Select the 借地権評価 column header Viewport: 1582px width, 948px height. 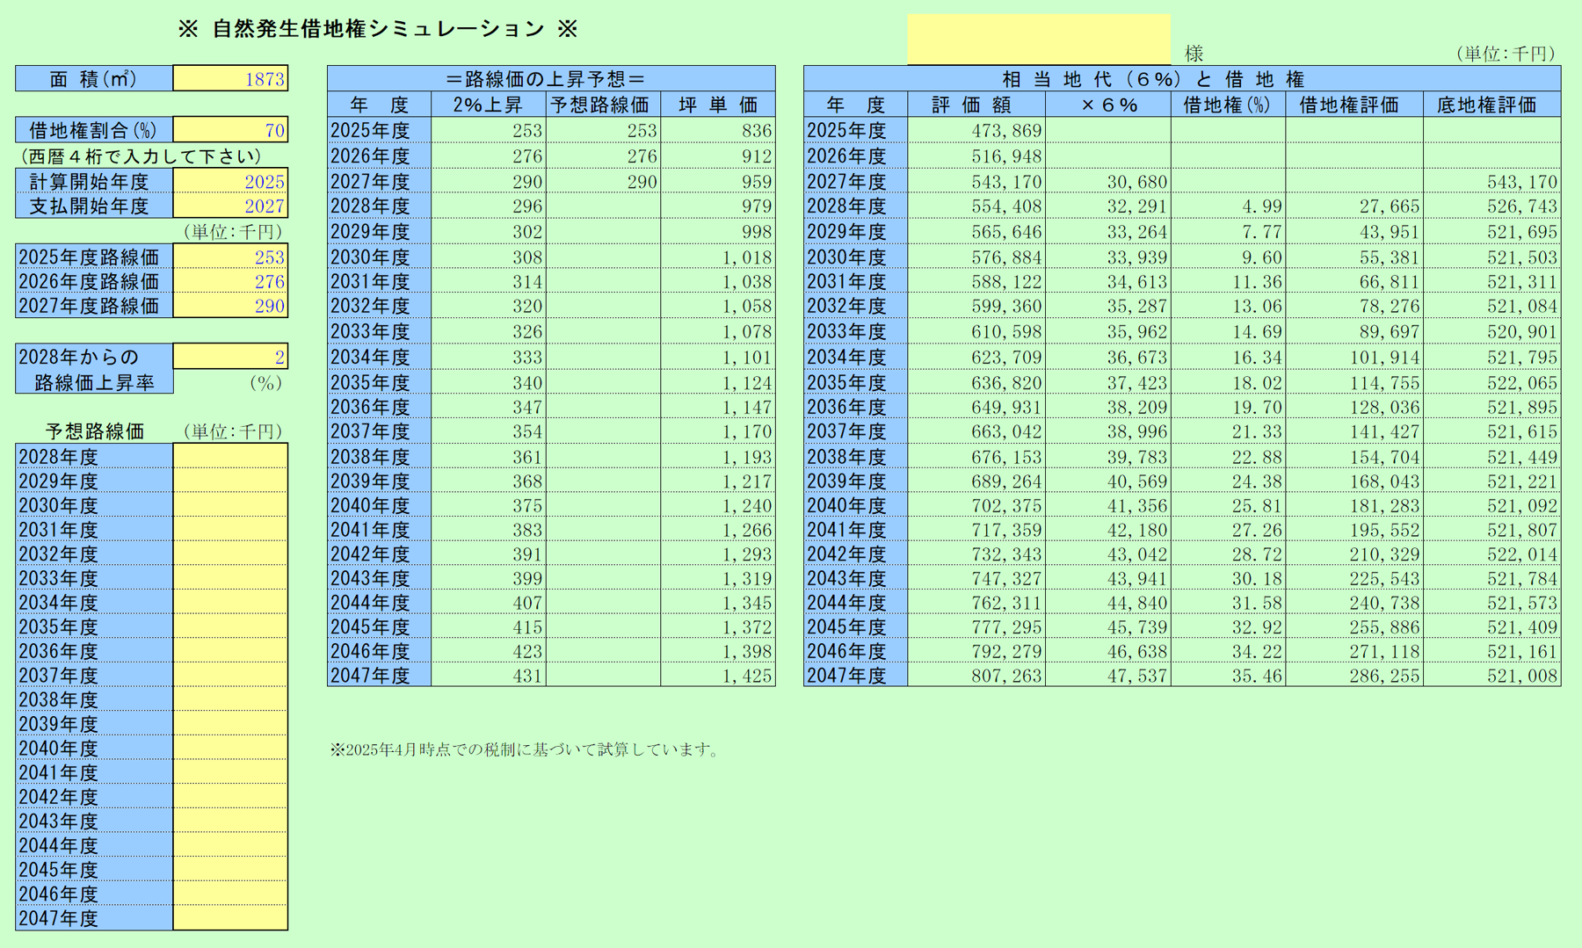click(x=1354, y=105)
